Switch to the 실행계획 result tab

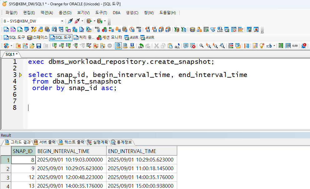98,142
